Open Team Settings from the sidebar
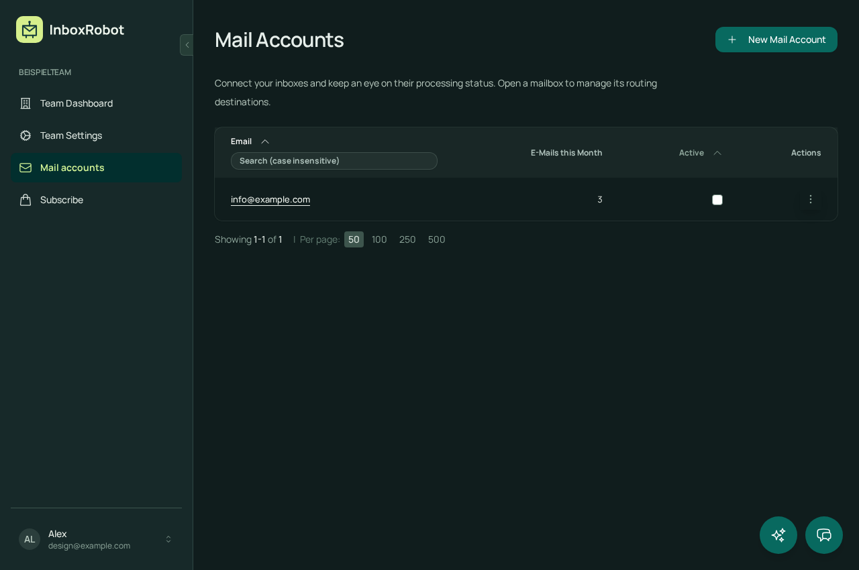 coord(96,135)
